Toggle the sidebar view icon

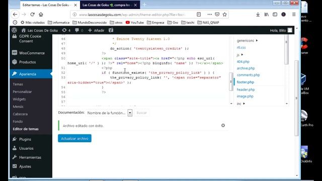(x=275, y=15)
